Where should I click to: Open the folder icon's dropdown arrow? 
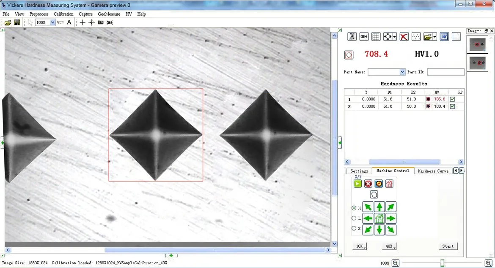coord(435,36)
